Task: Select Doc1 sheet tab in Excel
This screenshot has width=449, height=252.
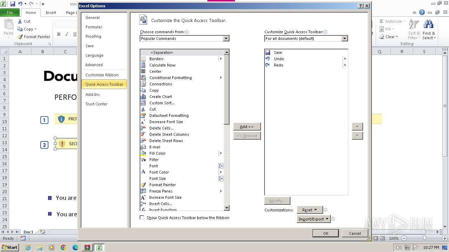Action: 28,232
